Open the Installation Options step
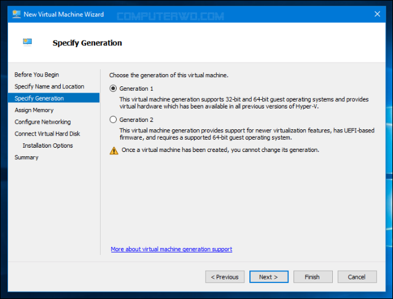 tap(48, 145)
